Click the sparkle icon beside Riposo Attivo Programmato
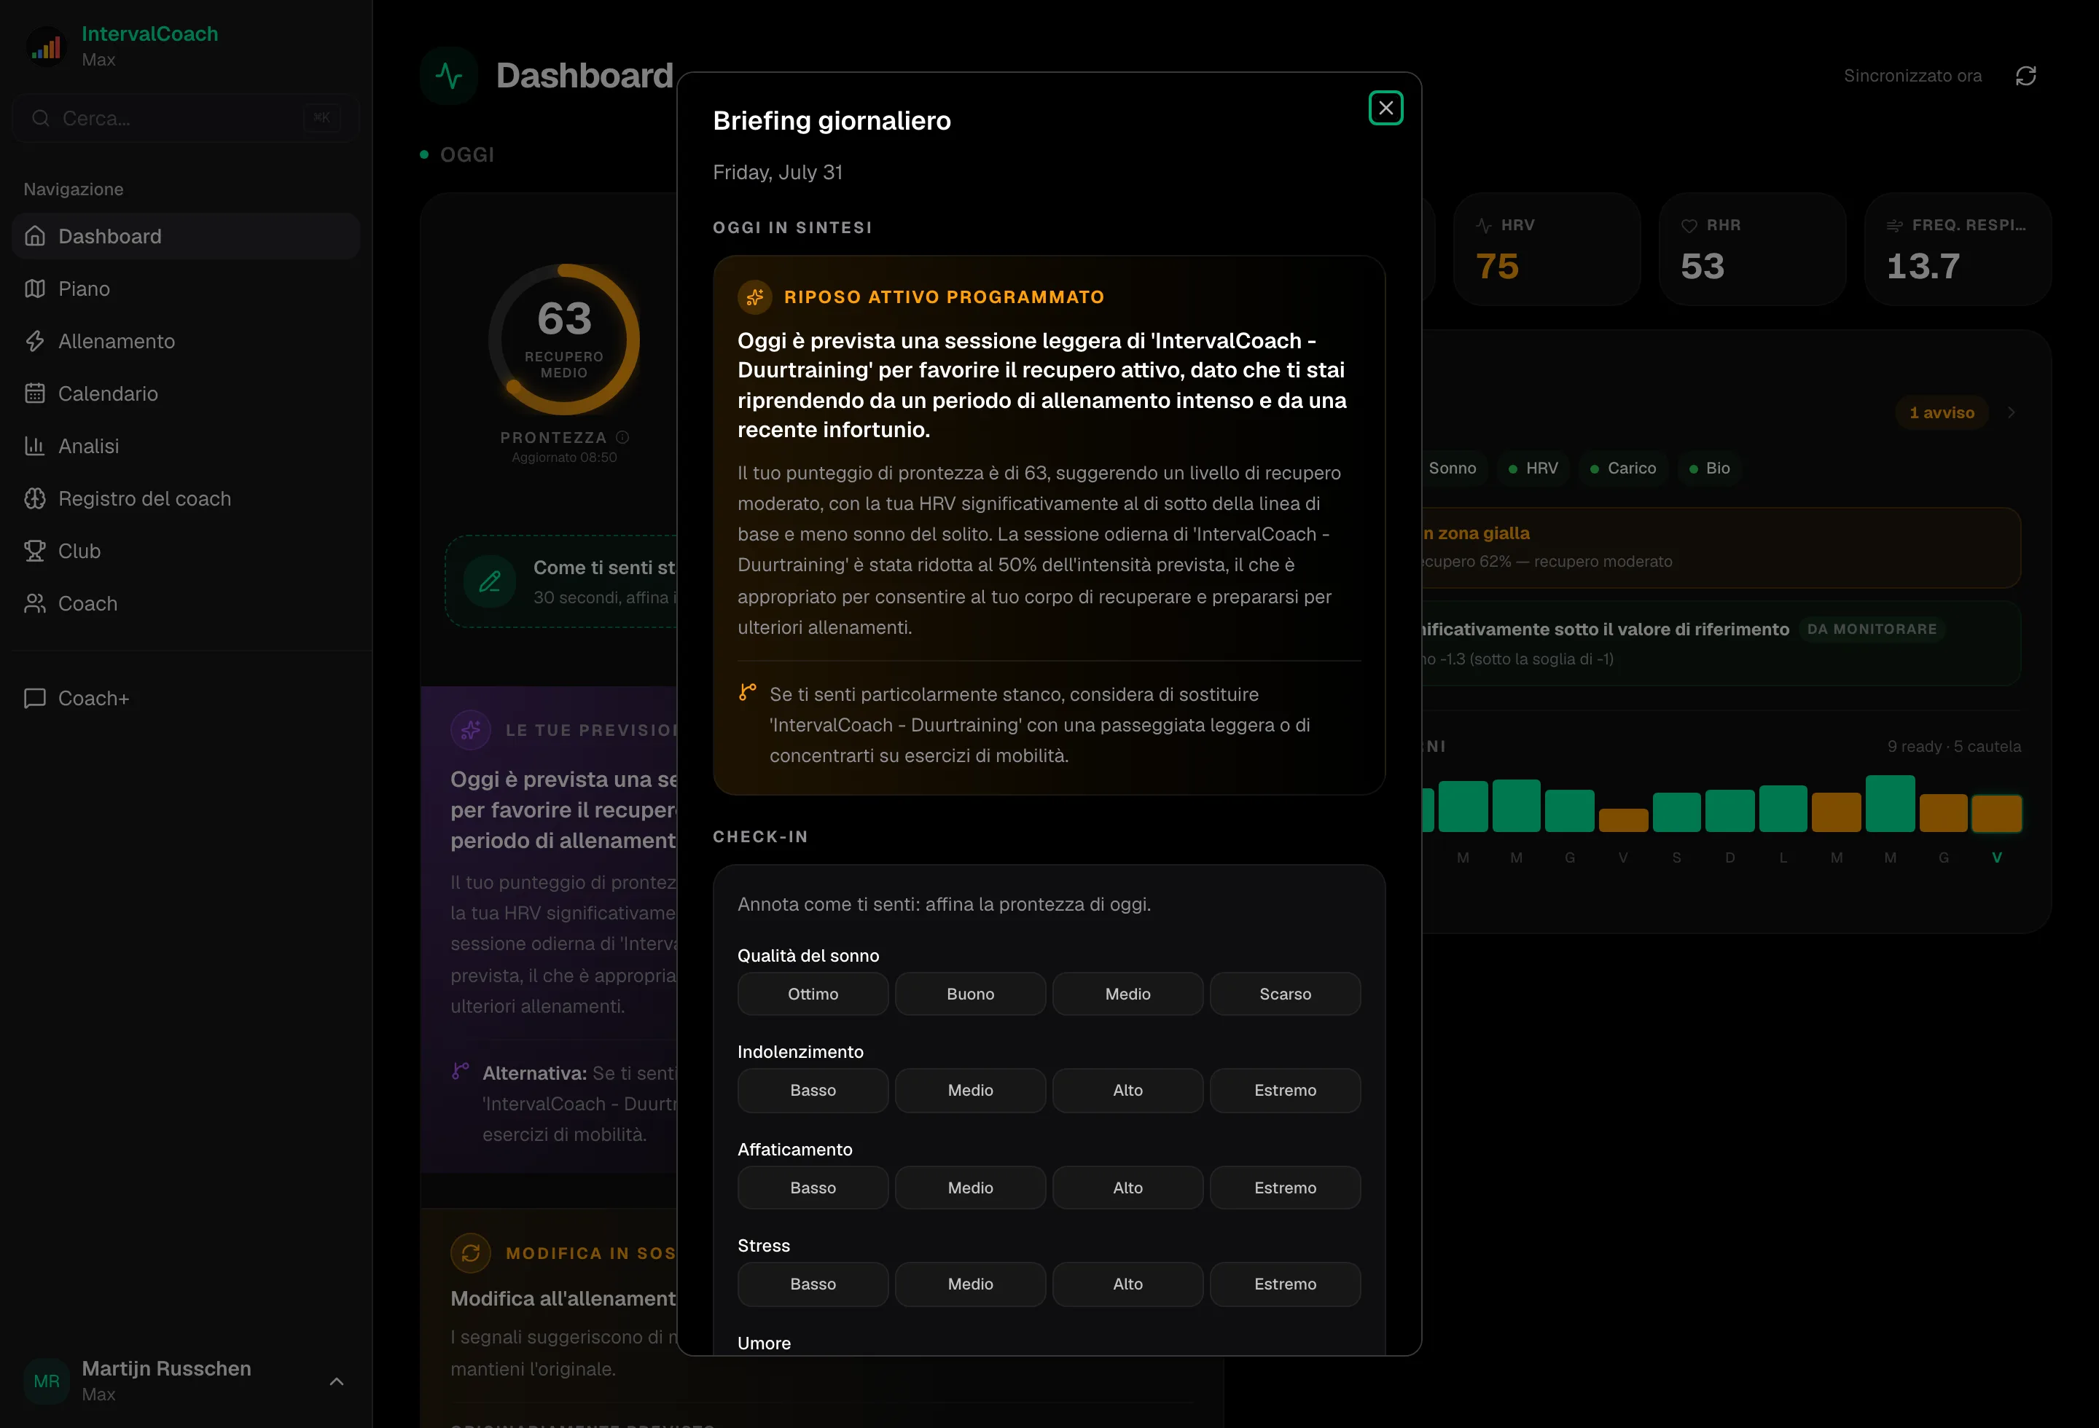This screenshot has height=1428, width=2099. coord(755,297)
